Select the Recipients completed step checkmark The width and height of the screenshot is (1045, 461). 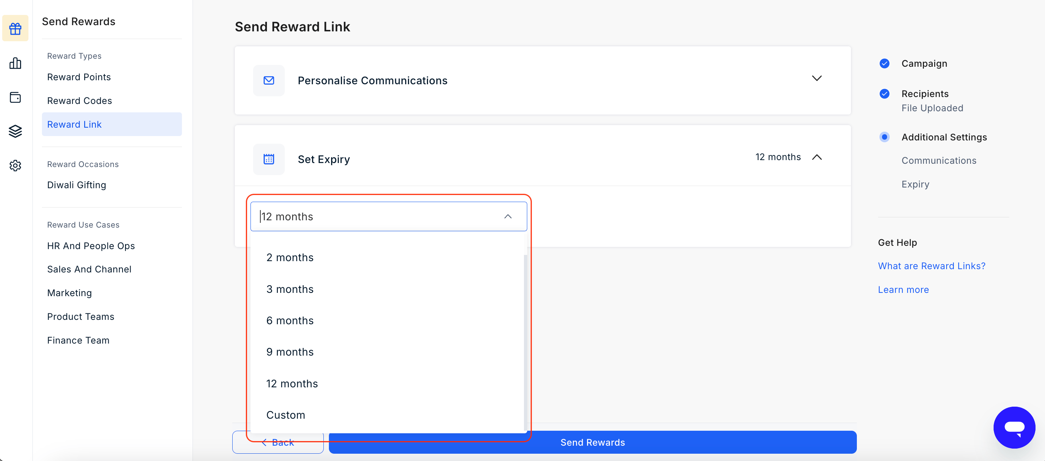click(x=884, y=94)
